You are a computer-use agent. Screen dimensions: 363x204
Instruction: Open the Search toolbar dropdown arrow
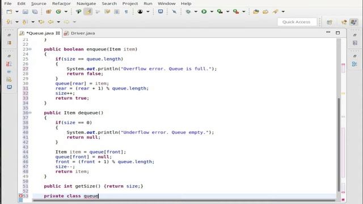[283, 11]
